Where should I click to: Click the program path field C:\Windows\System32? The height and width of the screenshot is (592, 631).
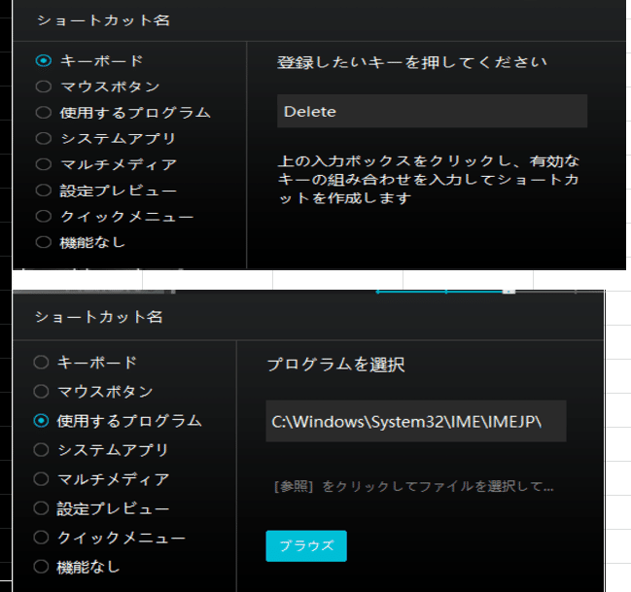(416, 421)
